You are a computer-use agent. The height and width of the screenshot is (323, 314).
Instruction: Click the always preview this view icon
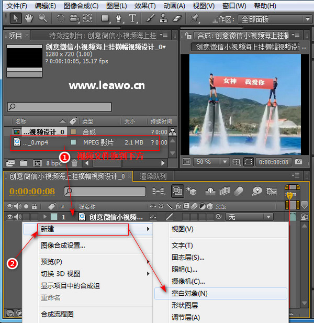pos(186,161)
